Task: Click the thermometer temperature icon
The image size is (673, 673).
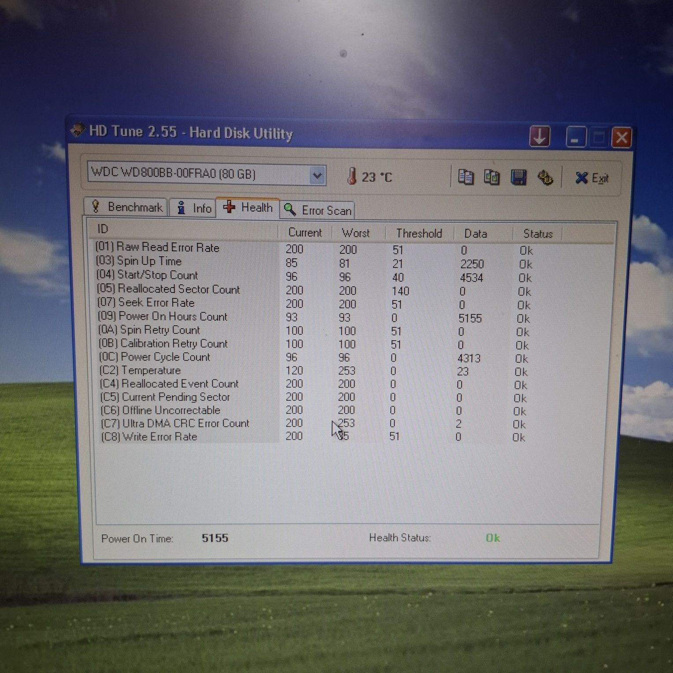Action: [x=351, y=176]
